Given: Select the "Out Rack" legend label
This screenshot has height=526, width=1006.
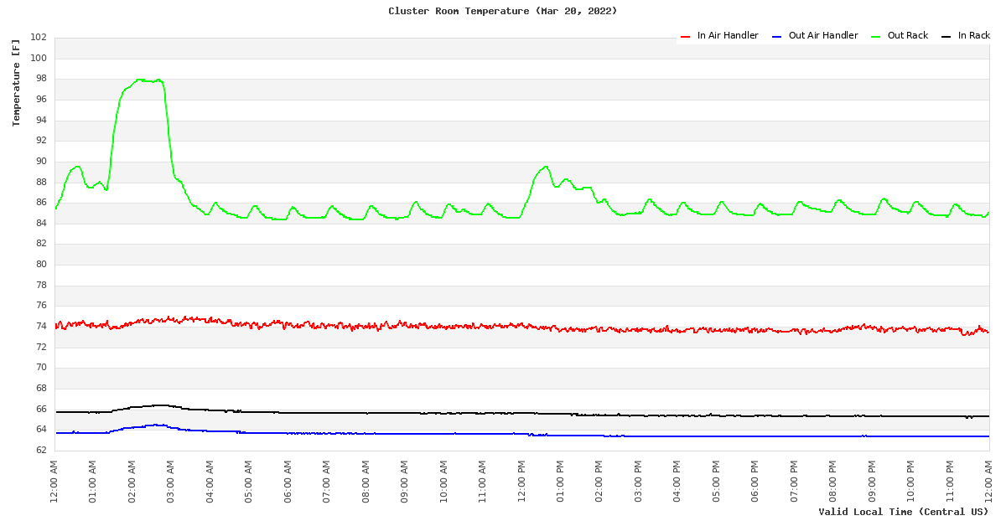Looking at the screenshot, I should (x=908, y=36).
